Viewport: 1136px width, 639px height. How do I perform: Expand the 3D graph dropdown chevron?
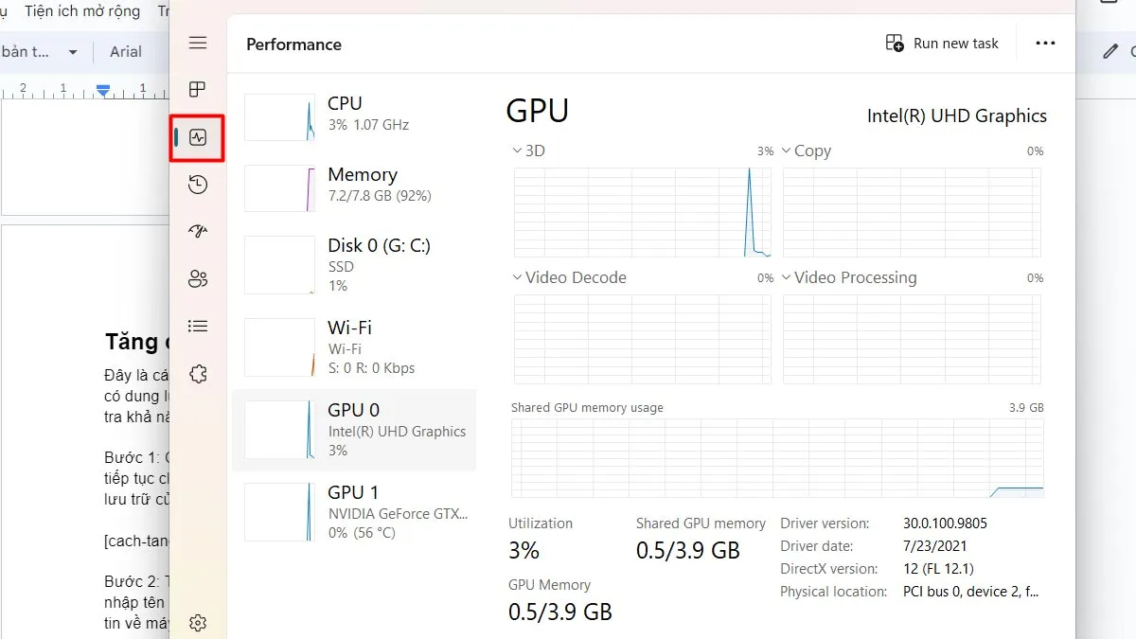point(517,151)
